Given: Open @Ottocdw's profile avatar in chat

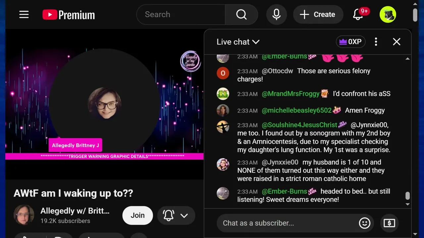Looking at the screenshot, I should click(223, 73).
